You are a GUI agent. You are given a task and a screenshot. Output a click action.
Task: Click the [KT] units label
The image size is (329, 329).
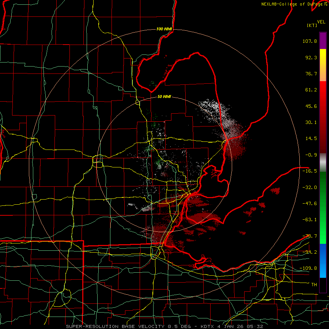coord(312,25)
